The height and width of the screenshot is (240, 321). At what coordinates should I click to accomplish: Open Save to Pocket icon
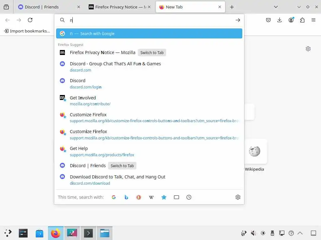coord(268,20)
